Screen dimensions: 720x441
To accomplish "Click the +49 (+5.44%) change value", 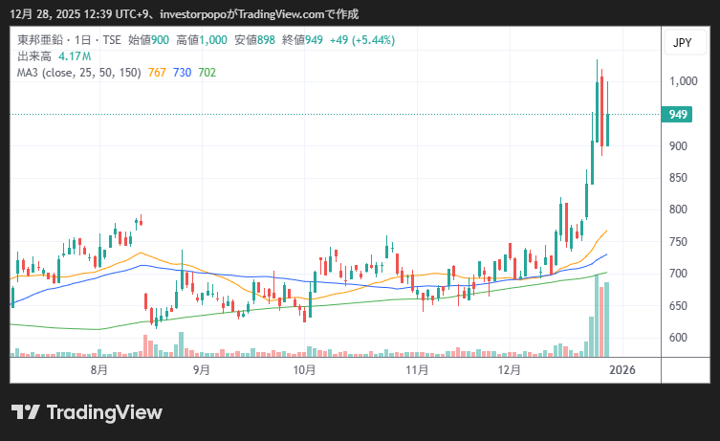I will tap(361, 40).
